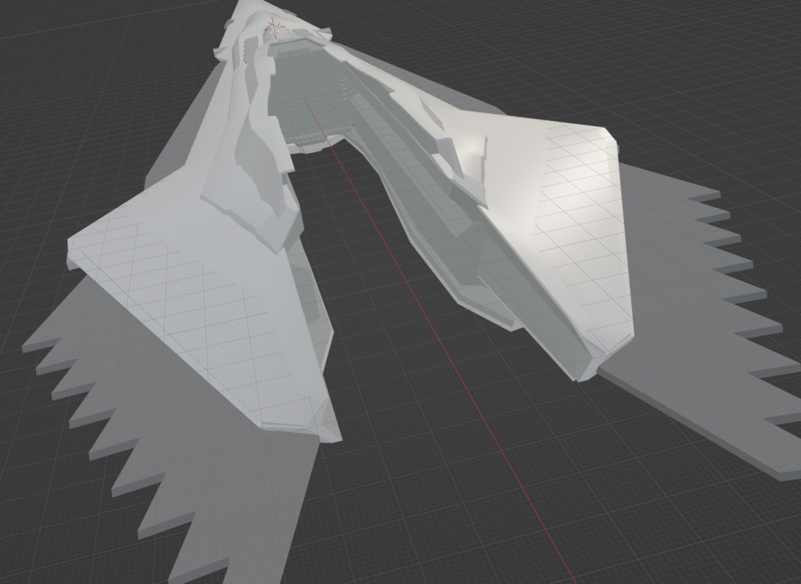
Task: Click the 3D cursor crosshair near the nose
Action: [274, 28]
